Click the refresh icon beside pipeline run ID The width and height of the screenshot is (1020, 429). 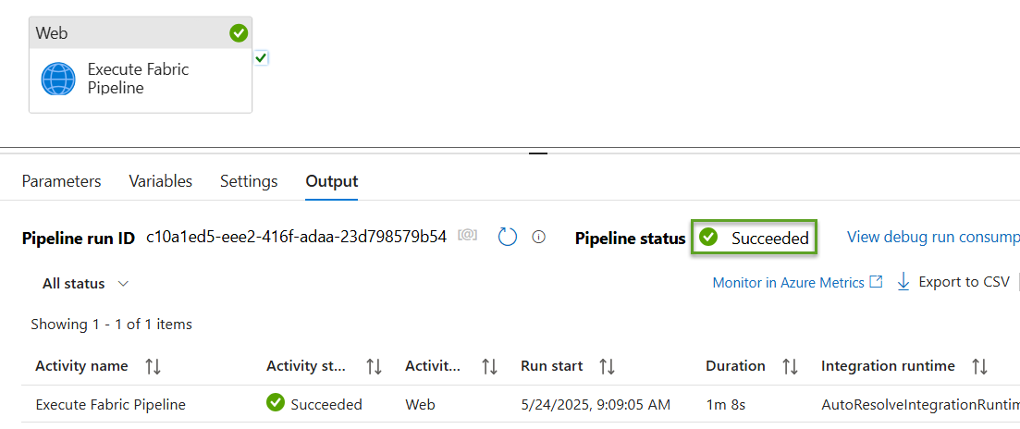pyautogui.click(x=508, y=238)
